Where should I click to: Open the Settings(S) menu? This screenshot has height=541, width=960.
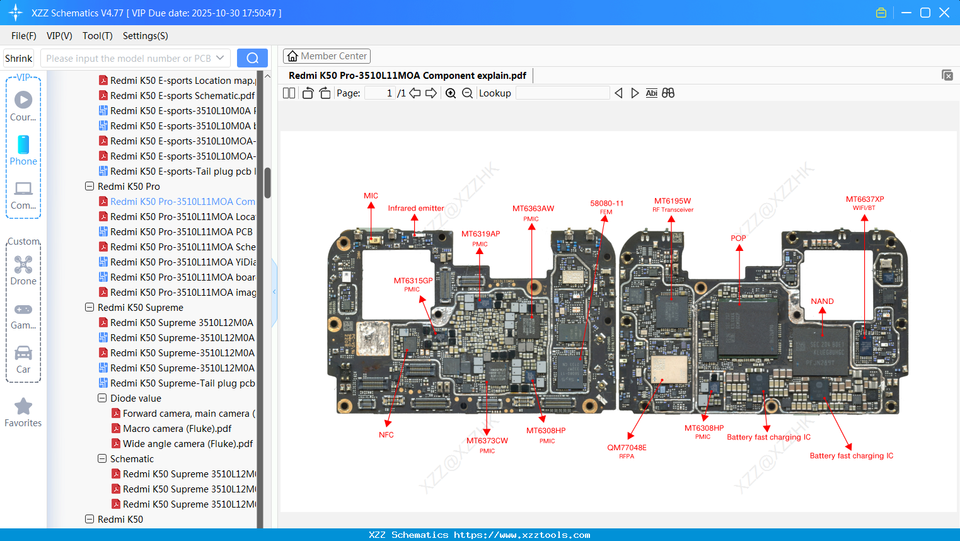pyautogui.click(x=145, y=36)
